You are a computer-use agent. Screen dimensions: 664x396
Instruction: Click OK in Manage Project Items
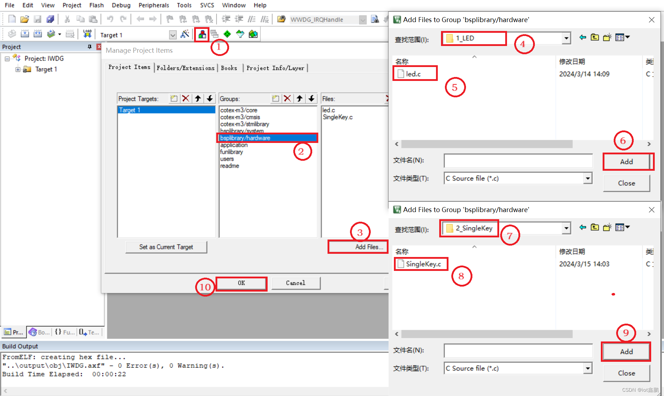[x=242, y=283]
